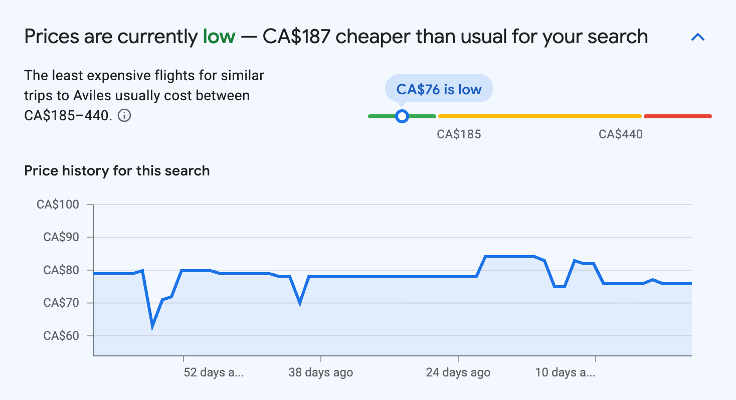Click the right end of price line

click(690, 284)
